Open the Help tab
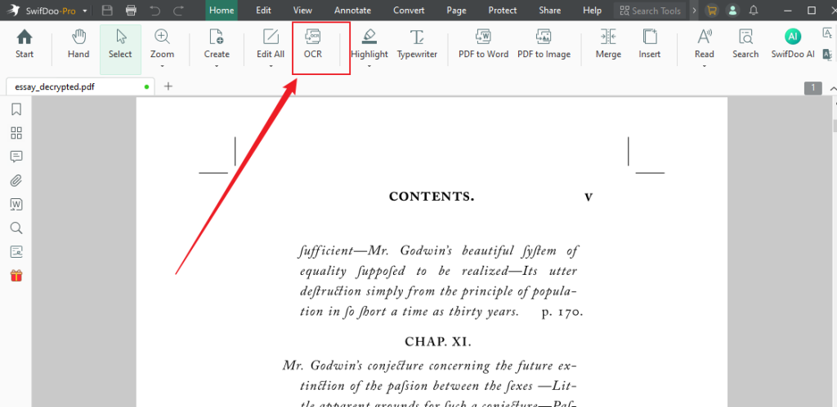Screen dimensions: 837x407 pyautogui.click(x=592, y=10)
